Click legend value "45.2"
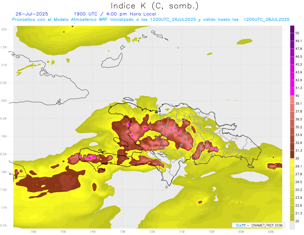This screenshot has height=235, width=304. pyautogui.click(x=298, y=64)
